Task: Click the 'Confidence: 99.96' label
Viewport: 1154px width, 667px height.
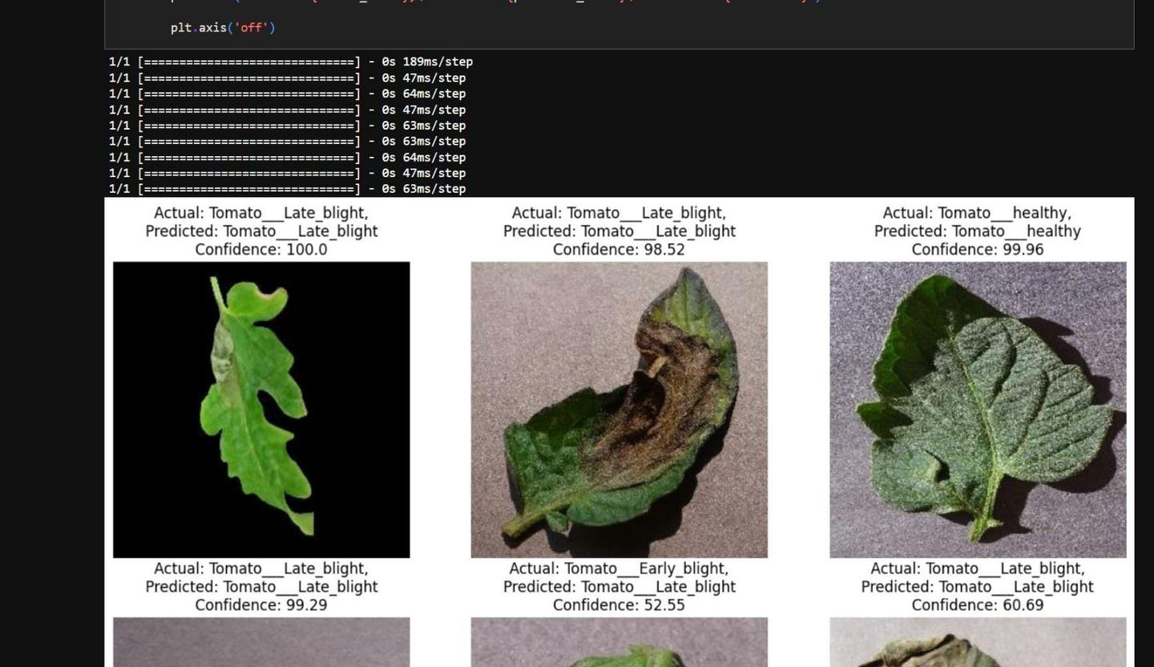Action: (978, 250)
